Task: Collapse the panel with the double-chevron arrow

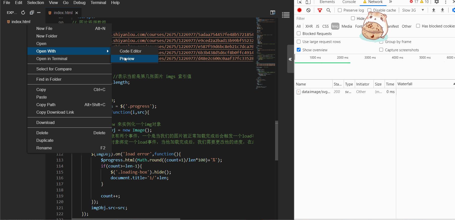Action: point(290,59)
